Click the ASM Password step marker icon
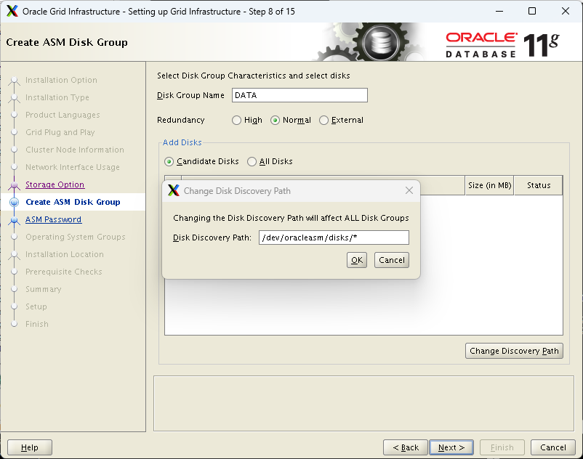Viewport: 583px width, 459px height. point(14,220)
